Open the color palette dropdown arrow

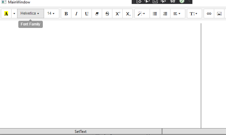14,14
